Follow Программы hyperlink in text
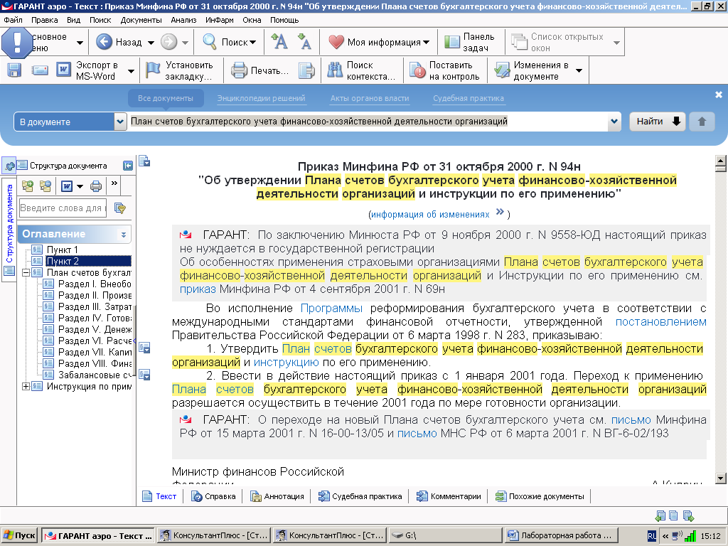Image resolution: width=728 pixels, height=546 pixels. coord(331,309)
